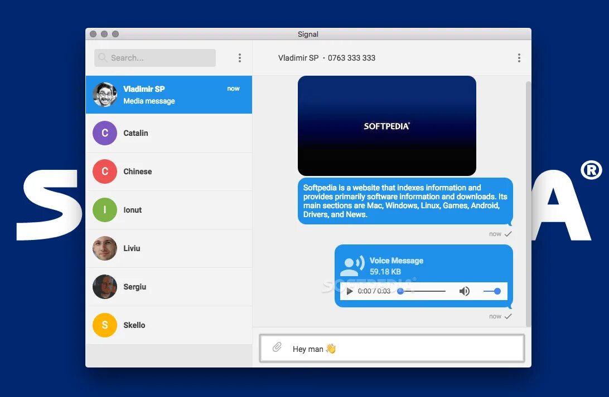Open the Liviu conversation
The image size is (609, 397).
click(169, 248)
